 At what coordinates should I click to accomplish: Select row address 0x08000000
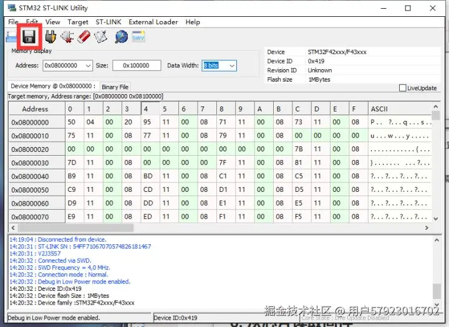[37, 123]
